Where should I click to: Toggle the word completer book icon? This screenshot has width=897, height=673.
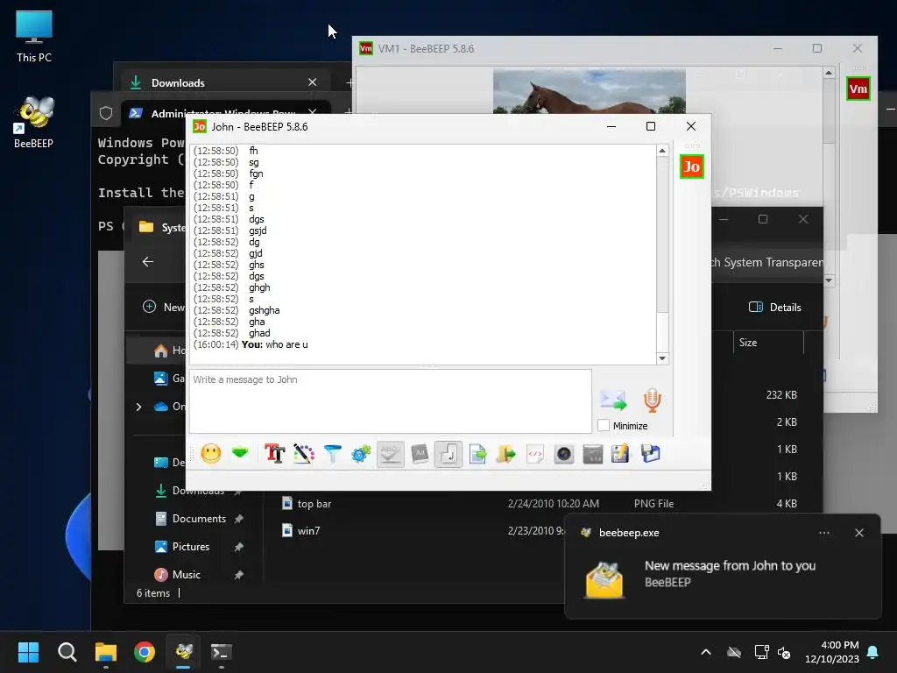420,454
